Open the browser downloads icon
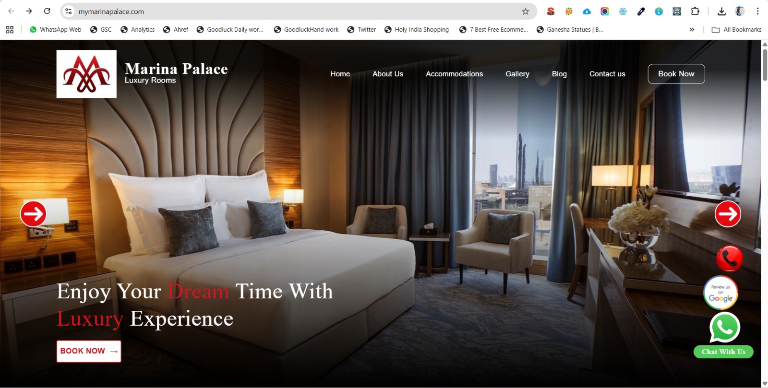This screenshot has width=768, height=388. pos(721,11)
